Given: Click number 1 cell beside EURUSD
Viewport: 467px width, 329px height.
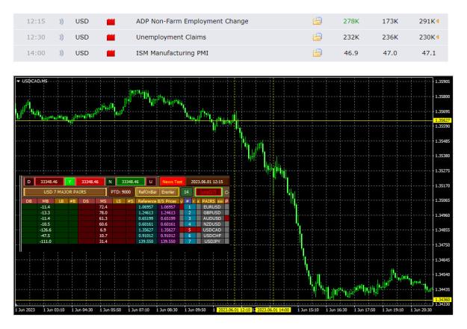Looking at the screenshot, I should click(190, 207).
